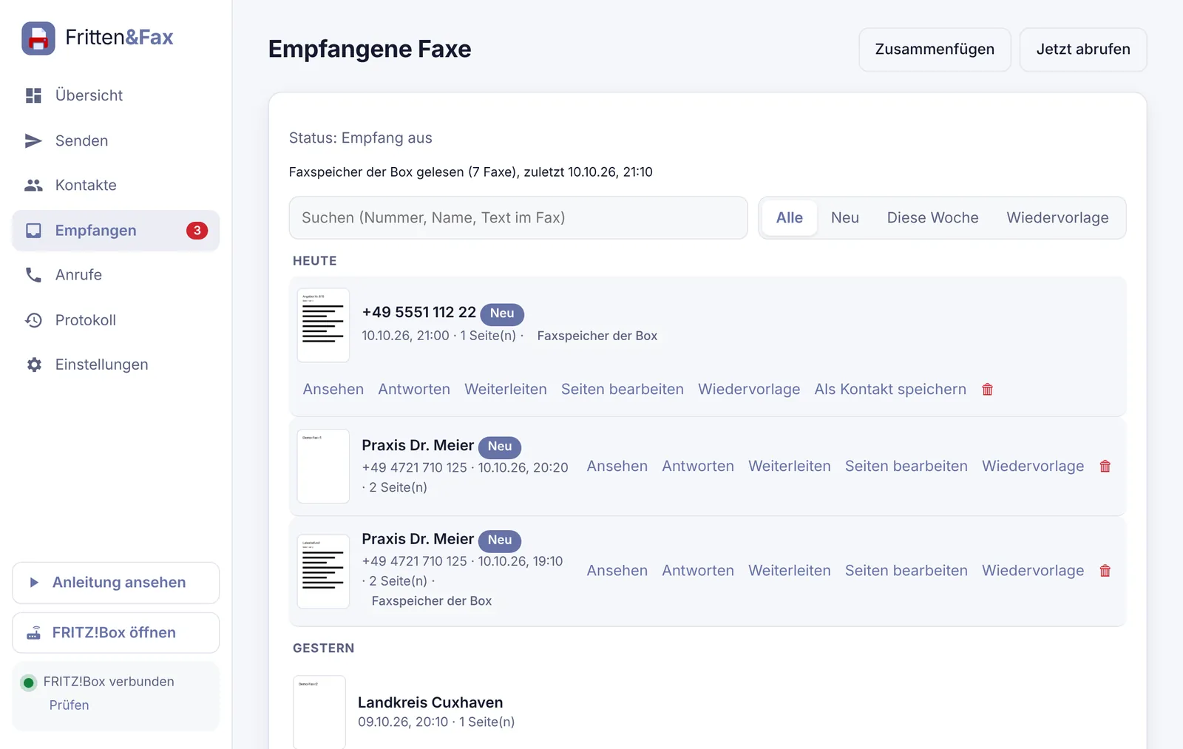Focus the fax search field

coord(518,218)
